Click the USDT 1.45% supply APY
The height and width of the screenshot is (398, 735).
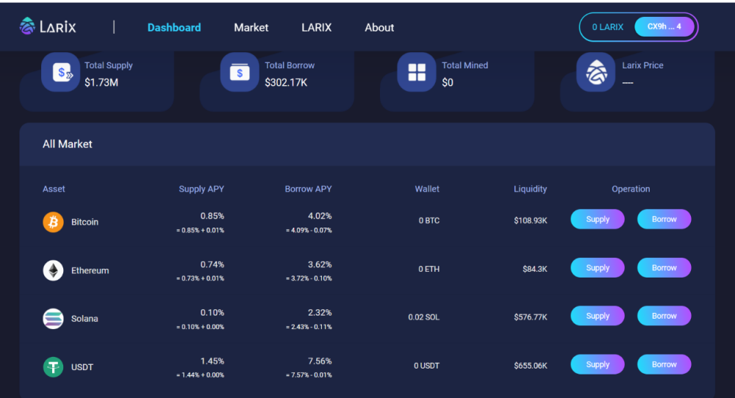tap(212, 361)
